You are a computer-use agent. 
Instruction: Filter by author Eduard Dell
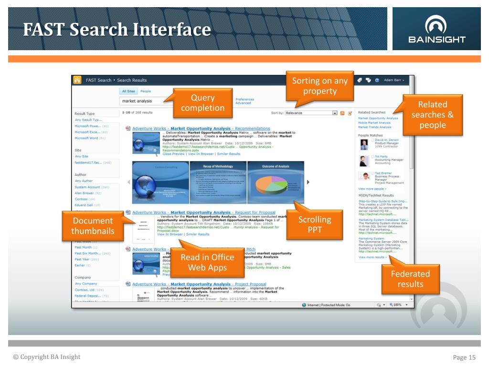click(x=88, y=205)
